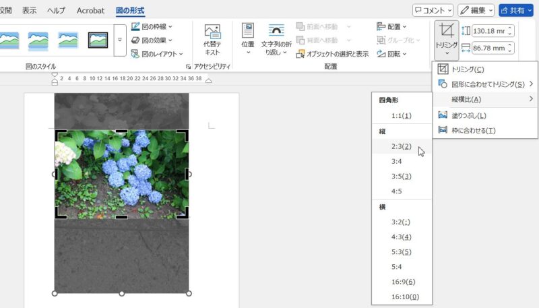Click the Rotate (回転) icon
Image resolution: width=539 pixels, height=308 pixels.
(391, 54)
